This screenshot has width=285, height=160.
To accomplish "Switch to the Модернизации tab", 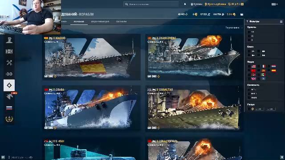I will pyautogui.click(x=100, y=22).
